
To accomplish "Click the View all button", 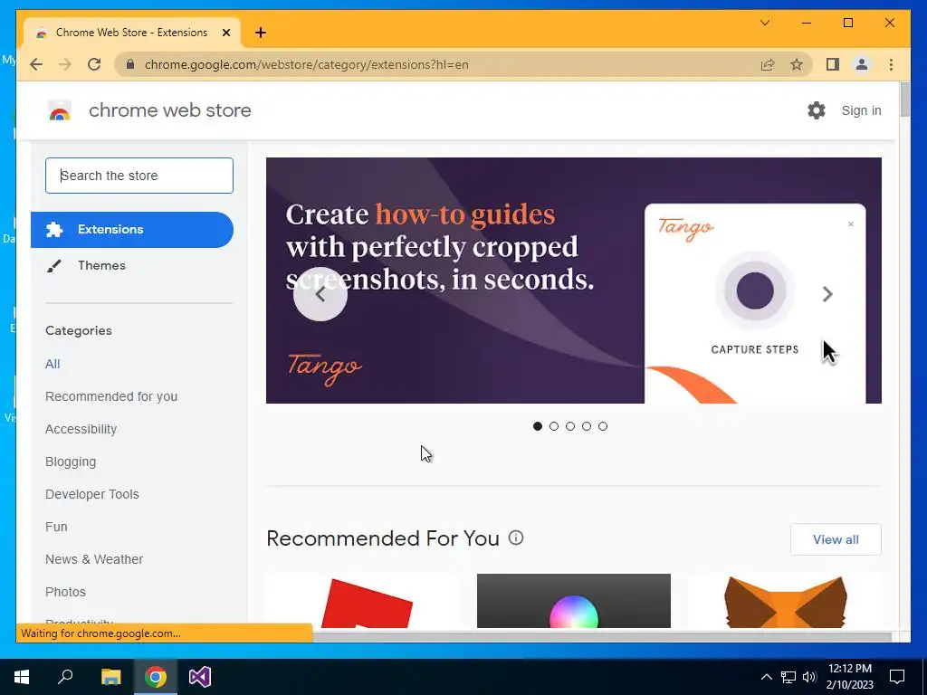I will [x=836, y=539].
